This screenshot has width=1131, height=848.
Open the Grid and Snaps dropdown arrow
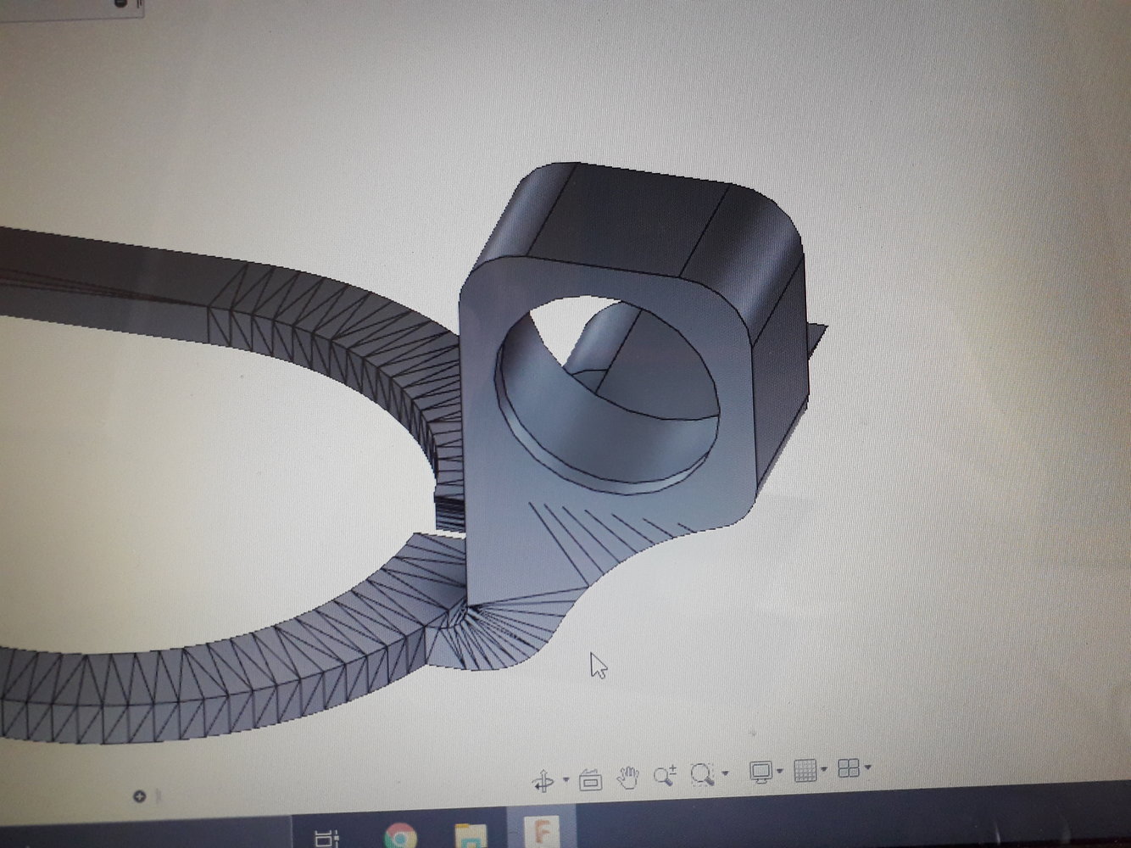click(824, 770)
